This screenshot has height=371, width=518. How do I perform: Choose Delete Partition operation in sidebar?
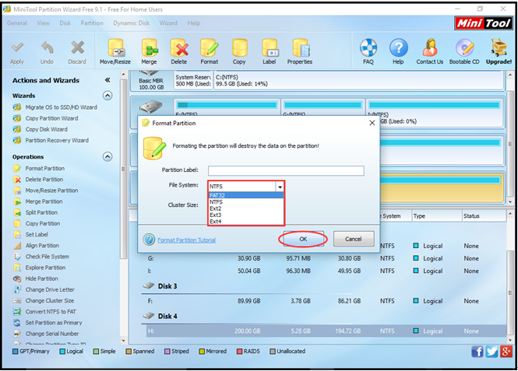pyautogui.click(x=44, y=180)
